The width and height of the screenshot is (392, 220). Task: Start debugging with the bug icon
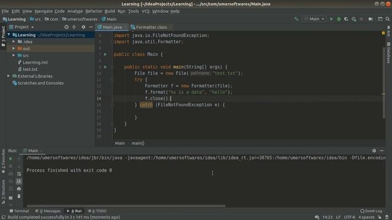coord(339,19)
